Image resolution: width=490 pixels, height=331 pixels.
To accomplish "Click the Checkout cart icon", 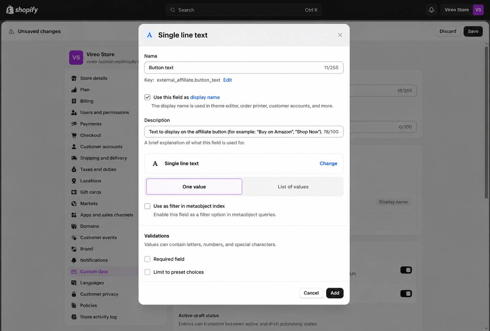I will tap(74, 135).
